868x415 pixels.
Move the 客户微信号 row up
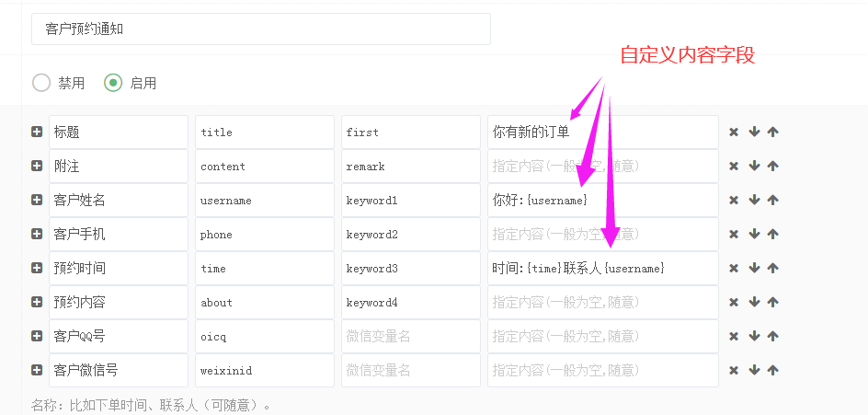tap(773, 371)
